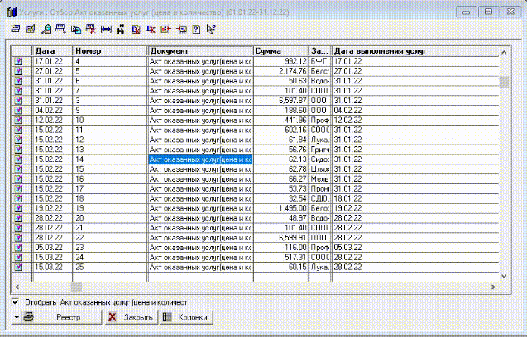Click the copy document toolbar icon
Viewport: 527px width, 337px height.
point(76,29)
